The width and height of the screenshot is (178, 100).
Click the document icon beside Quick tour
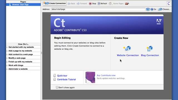point(55,75)
